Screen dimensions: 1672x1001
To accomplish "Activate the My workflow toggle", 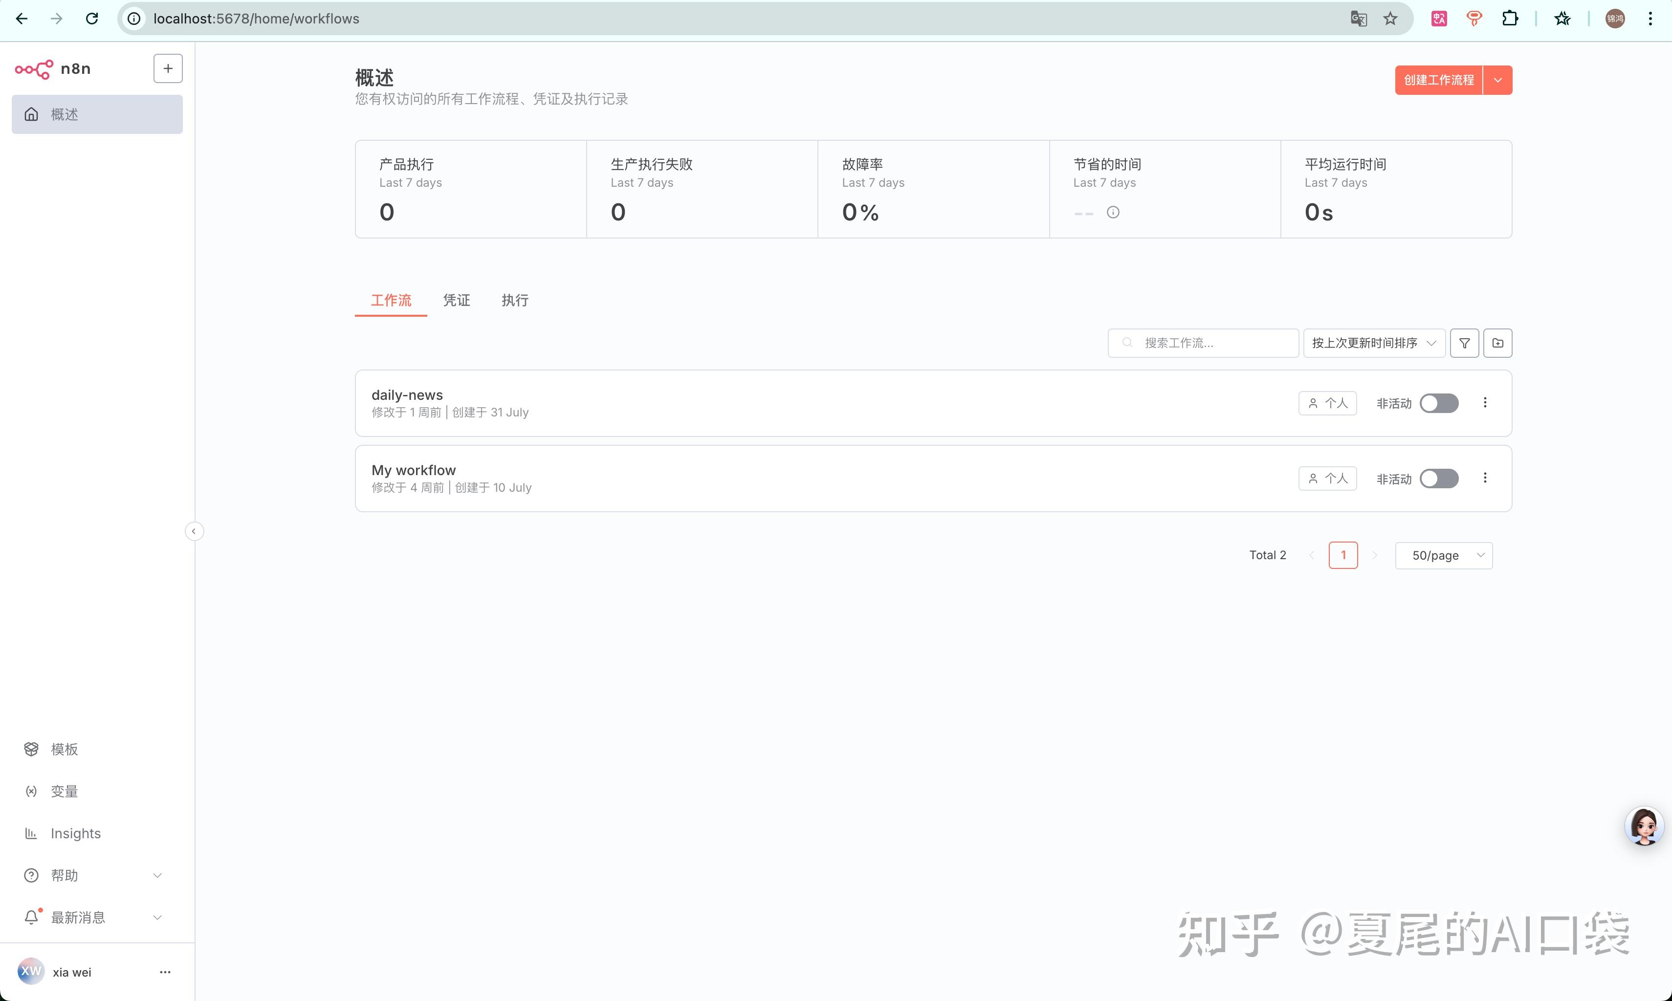I will (1438, 479).
